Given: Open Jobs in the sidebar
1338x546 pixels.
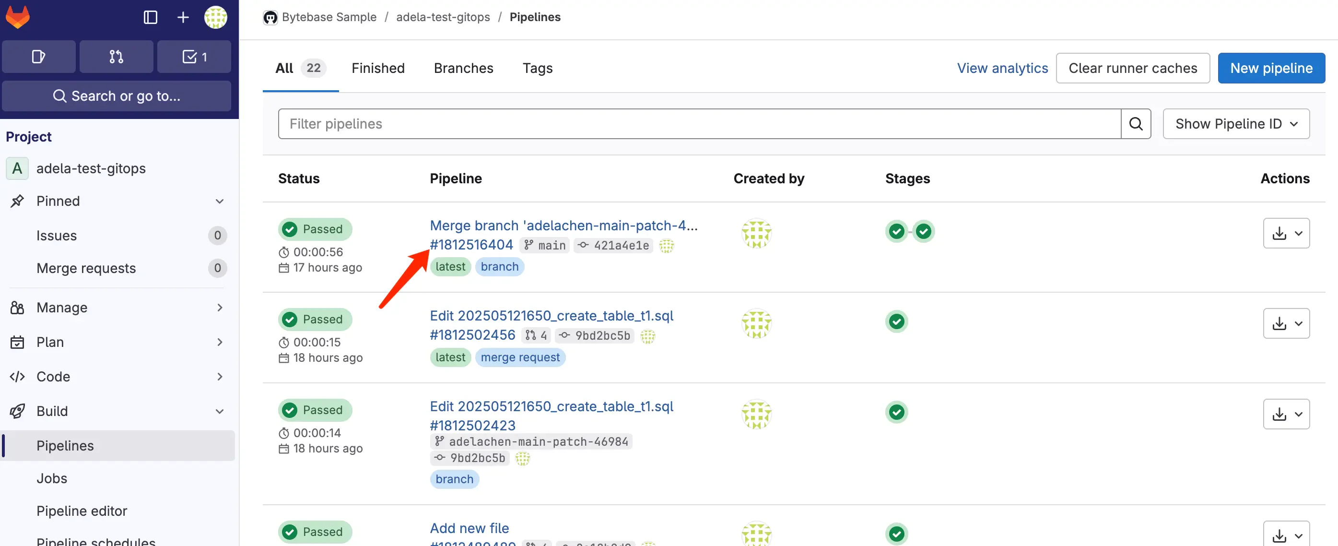Looking at the screenshot, I should [52, 478].
